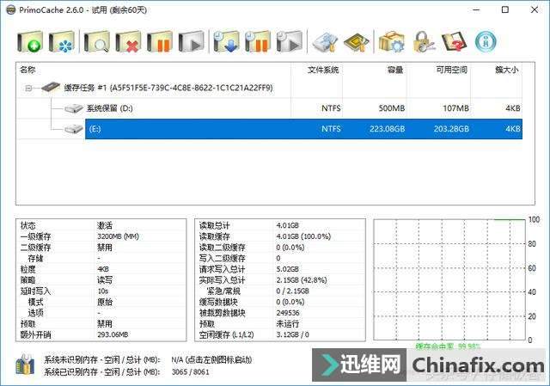Close the PrimoCache window

click(535, 9)
